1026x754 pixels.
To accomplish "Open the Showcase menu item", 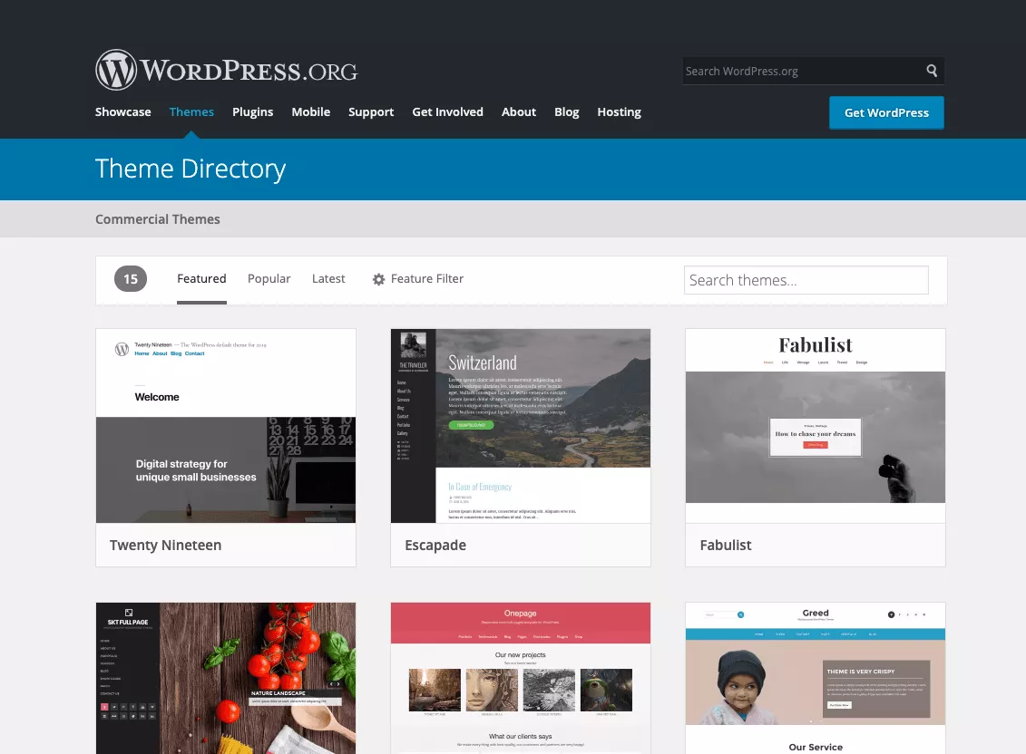I will pyautogui.click(x=123, y=111).
